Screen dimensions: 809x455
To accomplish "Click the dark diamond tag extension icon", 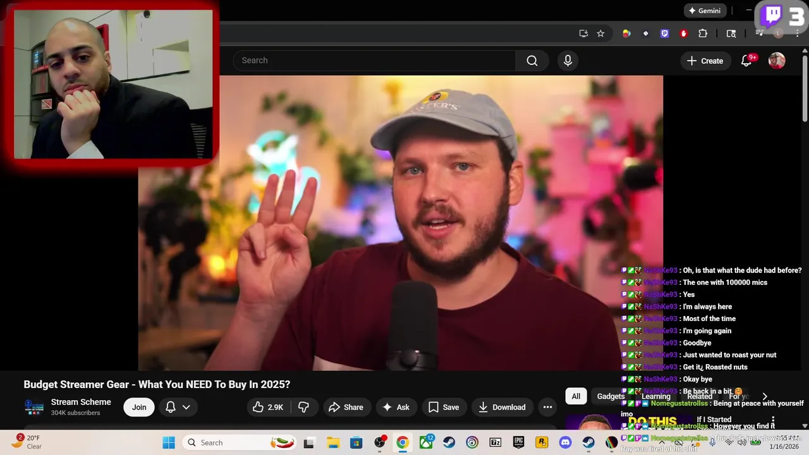I will click(645, 33).
